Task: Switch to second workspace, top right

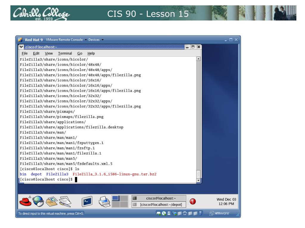Action: [x=124, y=198]
